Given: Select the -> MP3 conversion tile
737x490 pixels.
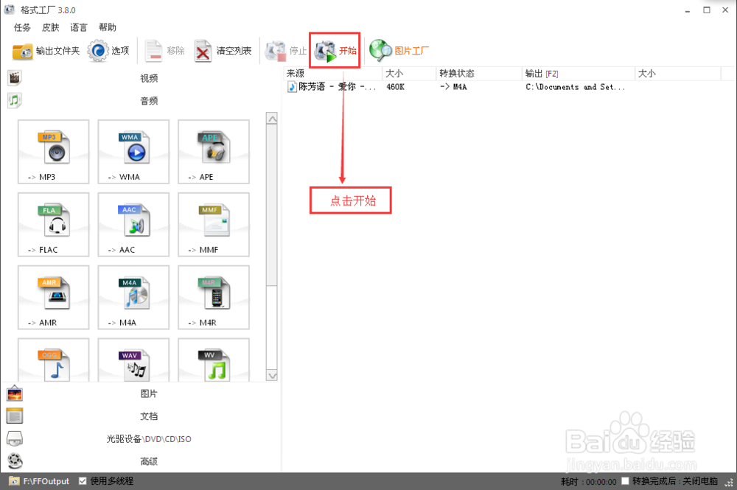Looking at the screenshot, I should click(53, 152).
